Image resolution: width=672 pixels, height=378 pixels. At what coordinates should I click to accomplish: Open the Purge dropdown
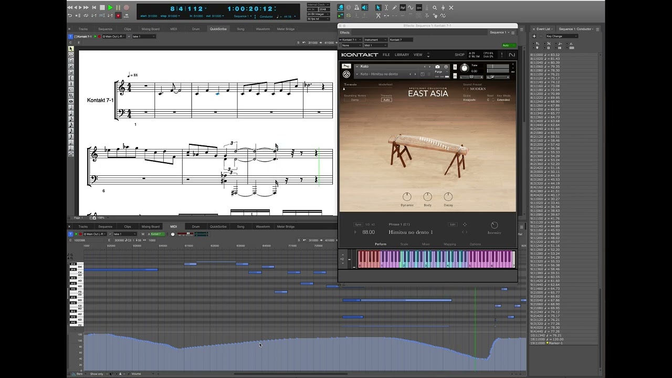[x=440, y=72]
